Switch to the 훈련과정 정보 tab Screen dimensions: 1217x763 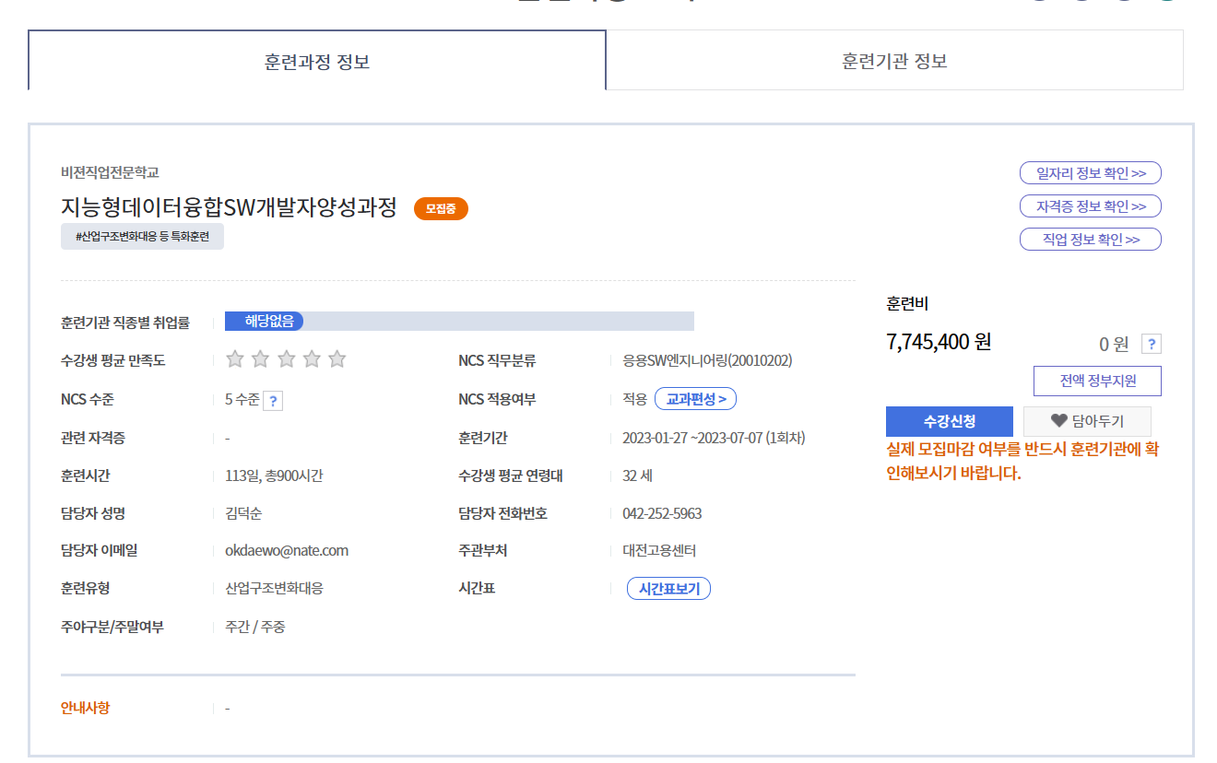point(317,61)
